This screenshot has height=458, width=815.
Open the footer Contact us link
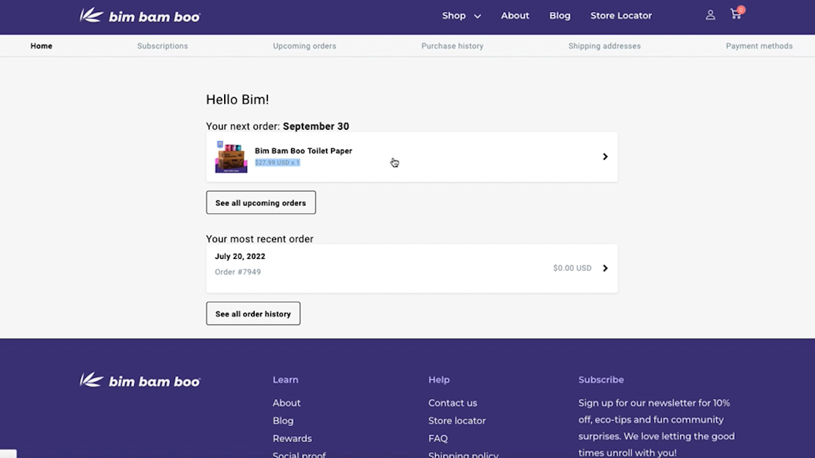click(x=453, y=403)
